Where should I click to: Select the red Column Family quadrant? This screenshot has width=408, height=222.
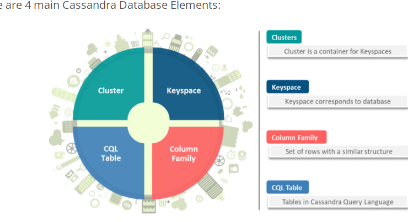click(x=186, y=159)
